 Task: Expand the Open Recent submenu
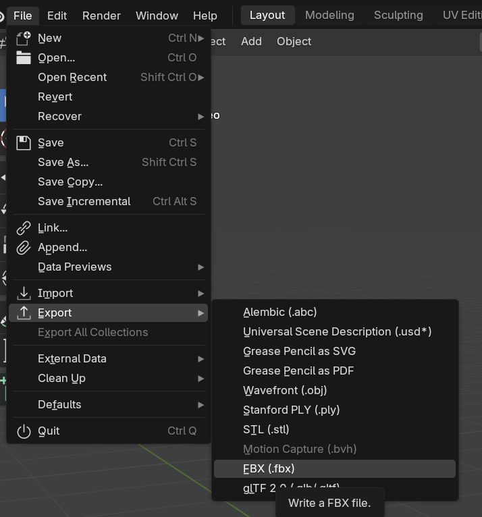109,77
